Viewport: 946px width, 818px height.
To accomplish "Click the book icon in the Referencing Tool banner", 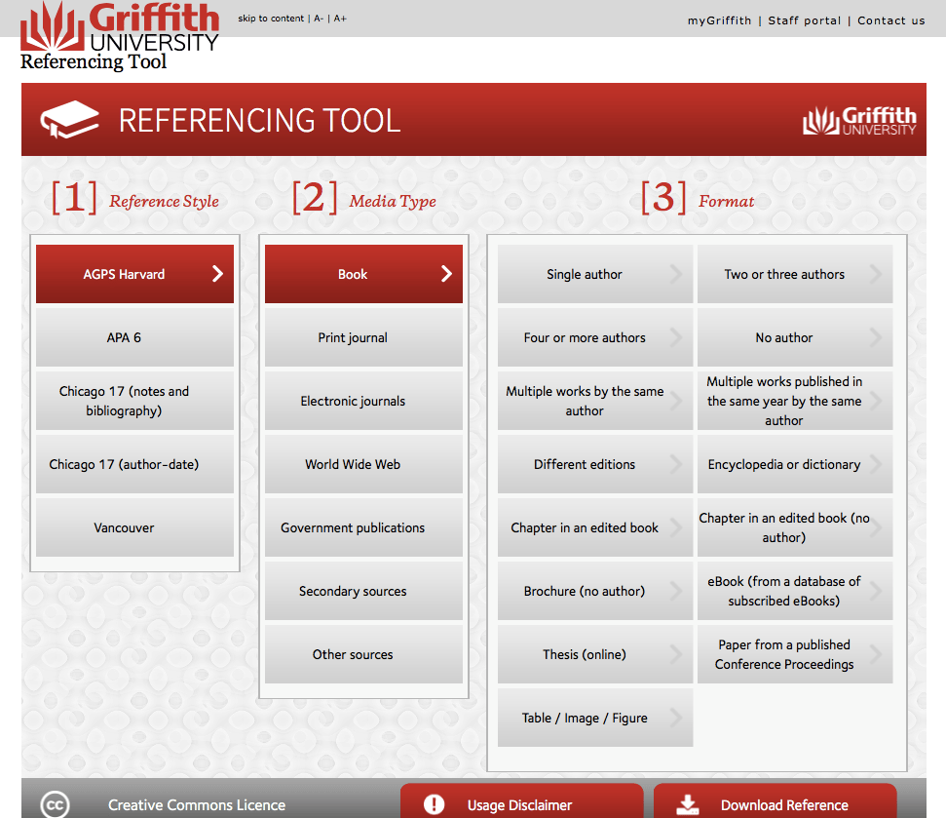I will [69, 120].
